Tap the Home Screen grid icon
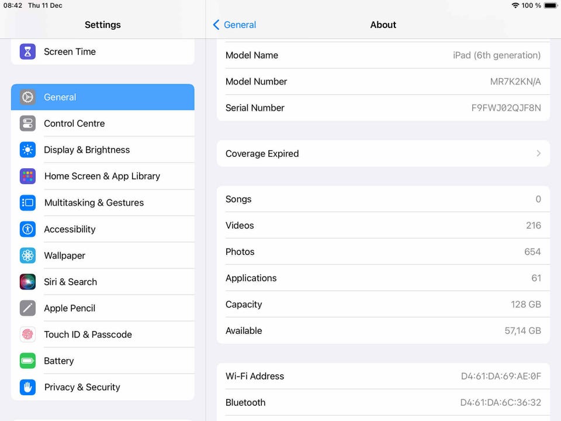The height and width of the screenshot is (421, 561). tap(27, 176)
